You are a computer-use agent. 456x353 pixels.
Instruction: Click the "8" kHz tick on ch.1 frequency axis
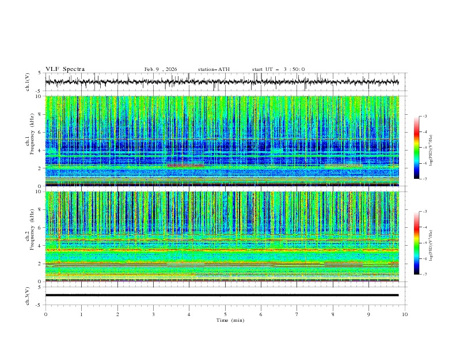tap(41, 114)
